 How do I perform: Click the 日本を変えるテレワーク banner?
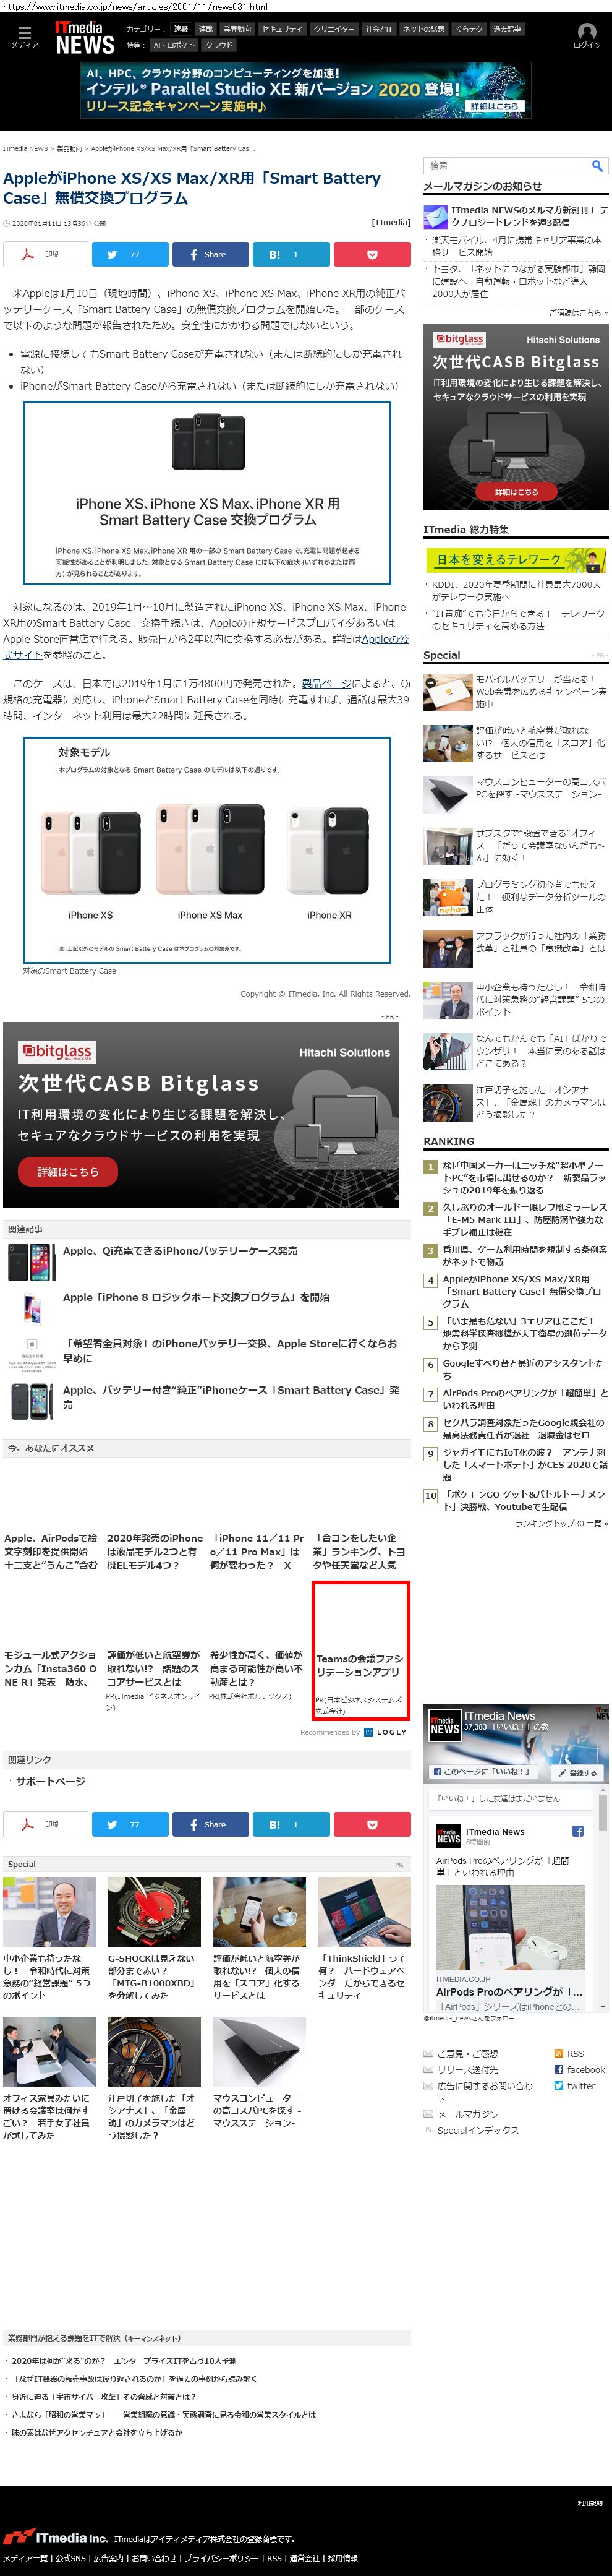tap(516, 559)
